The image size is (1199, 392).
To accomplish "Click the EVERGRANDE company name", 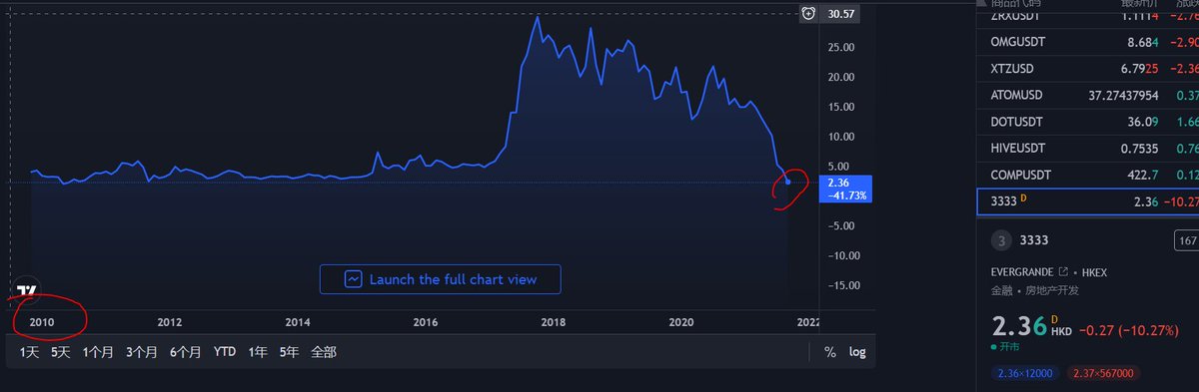I will click(1021, 272).
